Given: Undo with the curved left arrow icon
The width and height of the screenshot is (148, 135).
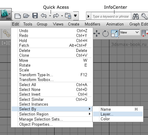Looking at the screenshot, I should [x=44, y=16].
